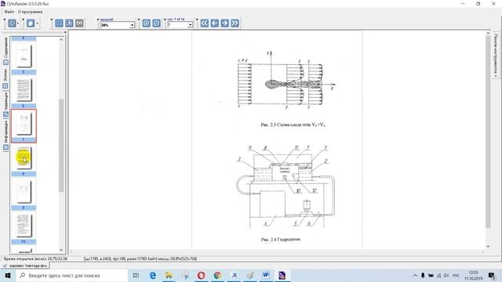Jump to the first page
This screenshot has height=282, width=502.
tap(205, 23)
